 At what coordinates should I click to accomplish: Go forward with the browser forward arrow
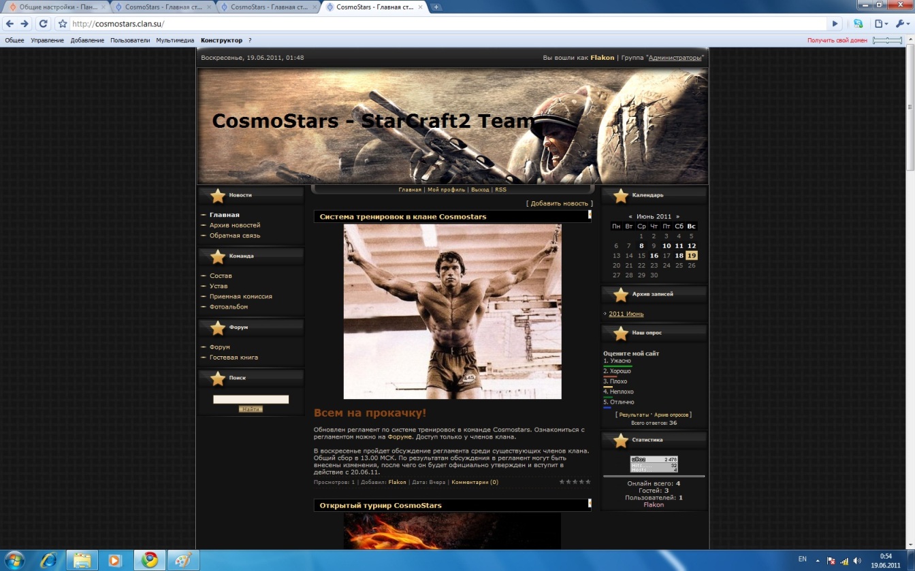point(25,24)
